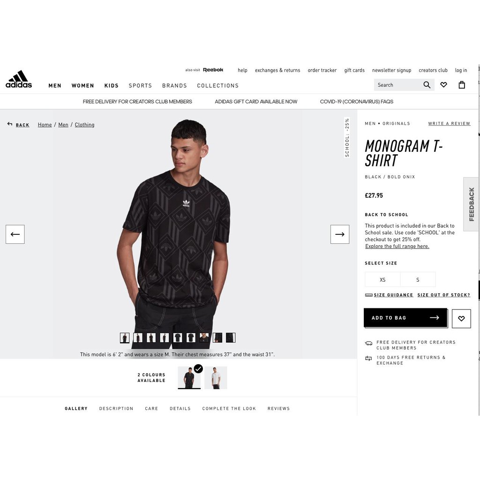
Task: Open the SIZE GUIDANCE link
Action: pos(393,295)
